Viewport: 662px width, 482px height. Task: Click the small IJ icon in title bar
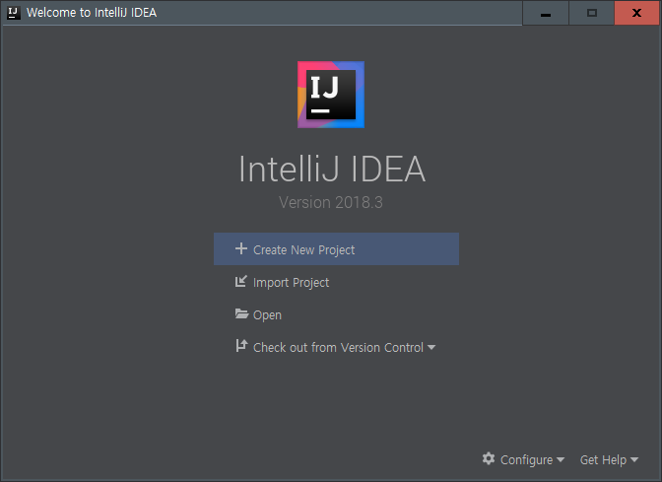tap(14, 13)
